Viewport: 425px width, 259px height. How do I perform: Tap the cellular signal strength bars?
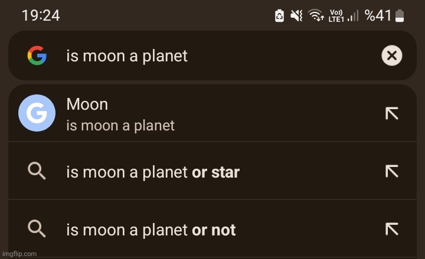click(353, 17)
